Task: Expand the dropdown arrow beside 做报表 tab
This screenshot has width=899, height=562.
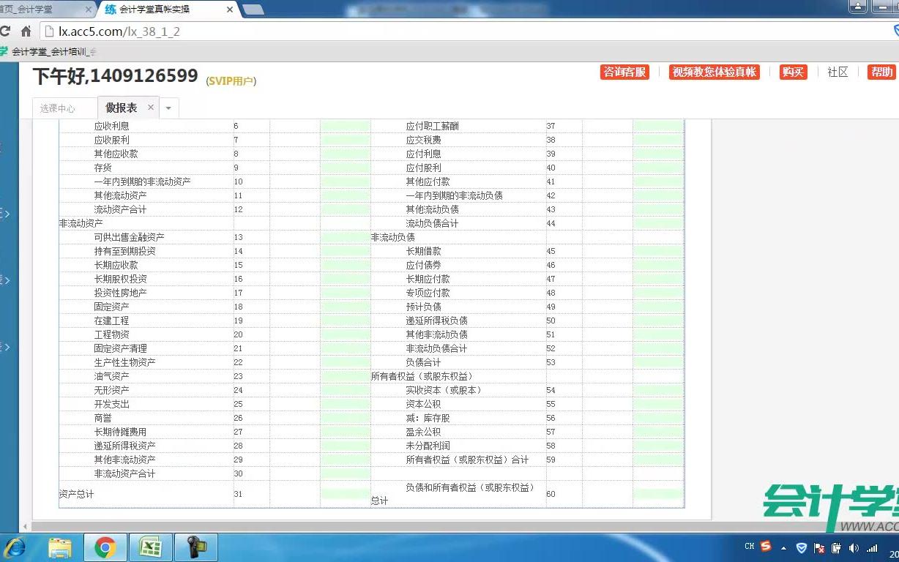Action: pos(169,107)
